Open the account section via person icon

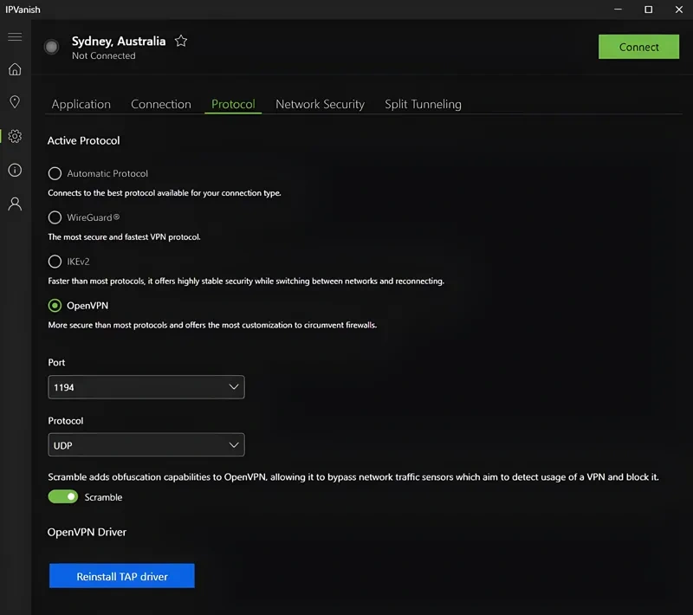pyautogui.click(x=14, y=204)
